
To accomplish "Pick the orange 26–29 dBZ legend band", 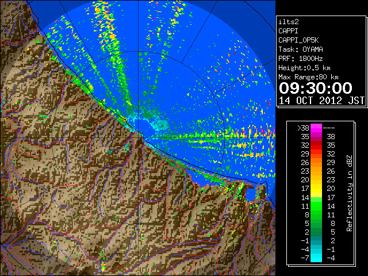I will (316, 163).
